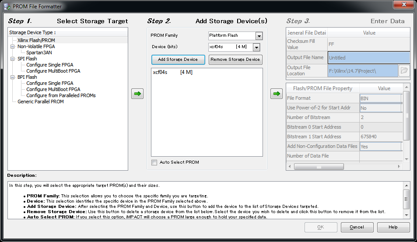This screenshot has width=417, height=242.
Task: Click Bitstream 1 Start Address value 675840
Action: [x=381, y=137]
